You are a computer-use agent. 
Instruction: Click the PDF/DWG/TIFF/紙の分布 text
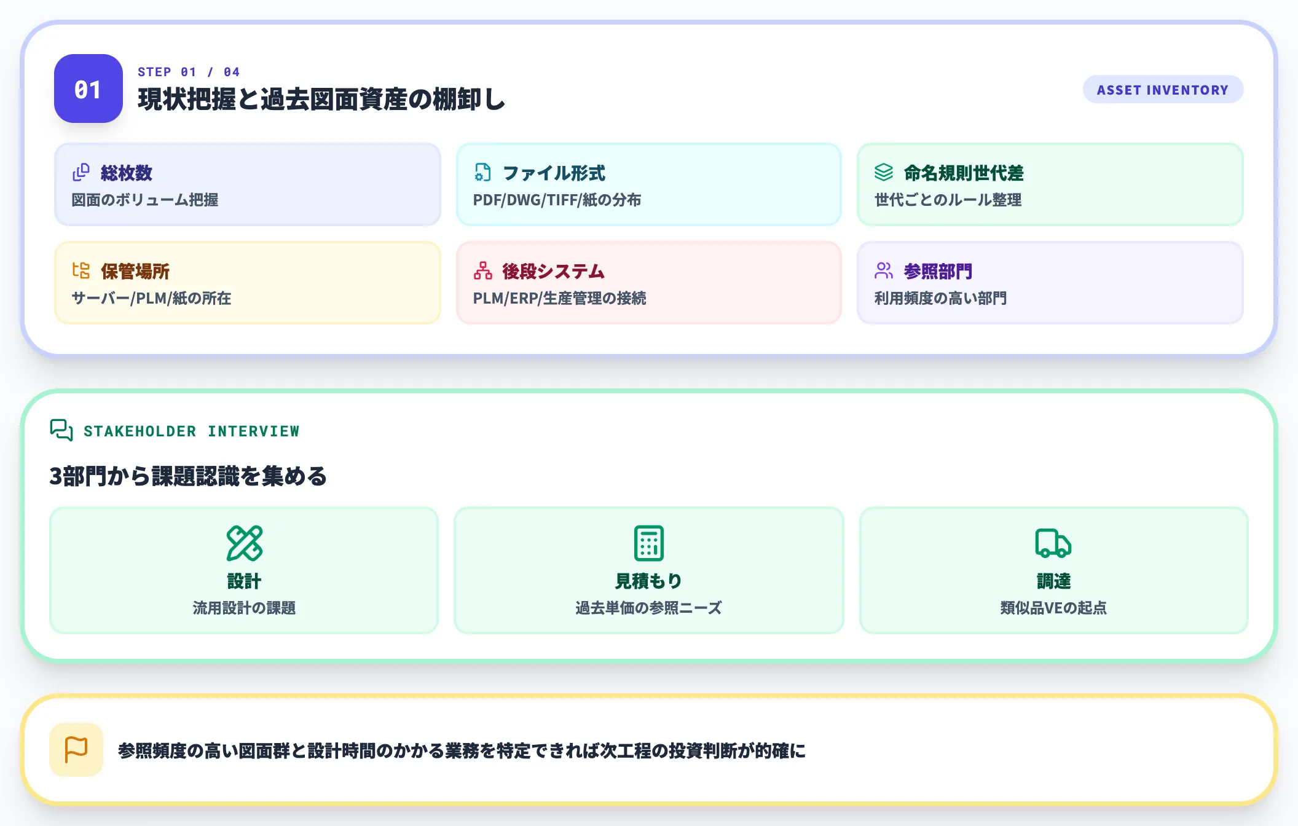[559, 200]
